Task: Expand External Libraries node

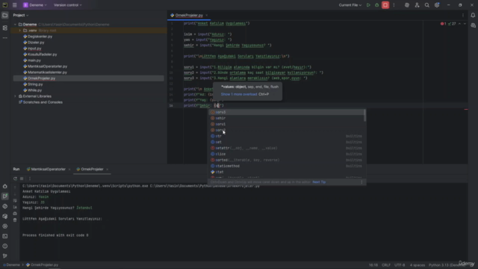Action: 15,96
